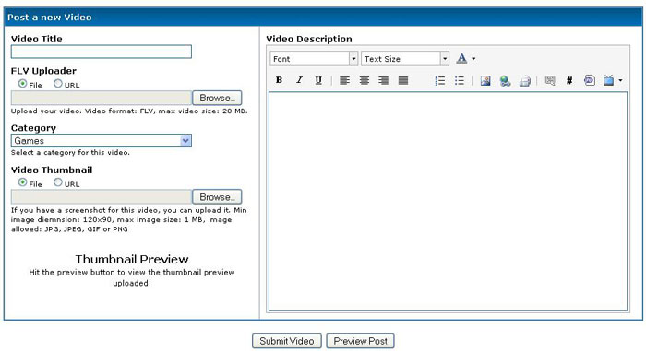Screen dimensions: 646x351
Task: Expand the Font dropdown
Action: tap(314, 59)
